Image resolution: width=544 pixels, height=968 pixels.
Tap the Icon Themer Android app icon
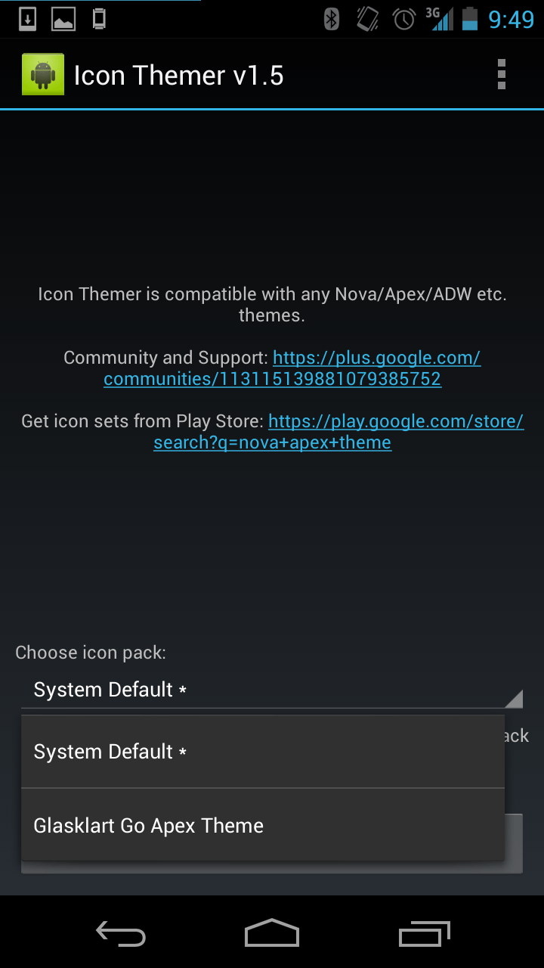(43, 74)
